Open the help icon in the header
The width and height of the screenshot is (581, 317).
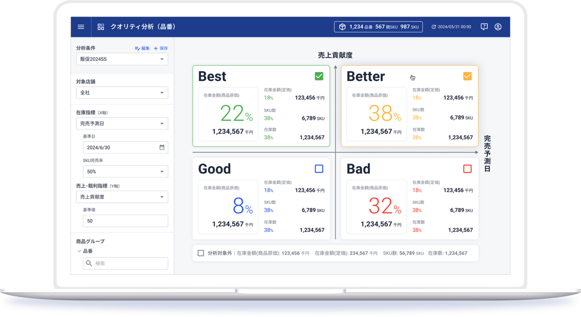coord(484,27)
